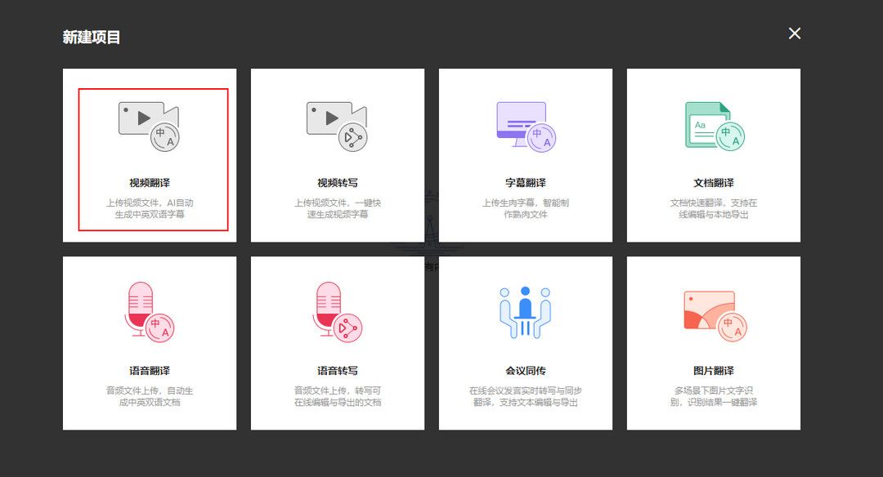The height and width of the screenshot is (477, 883).
Task: Click description 音频文件上传，自动生成中英双语文档
Action: click(150, 397)
